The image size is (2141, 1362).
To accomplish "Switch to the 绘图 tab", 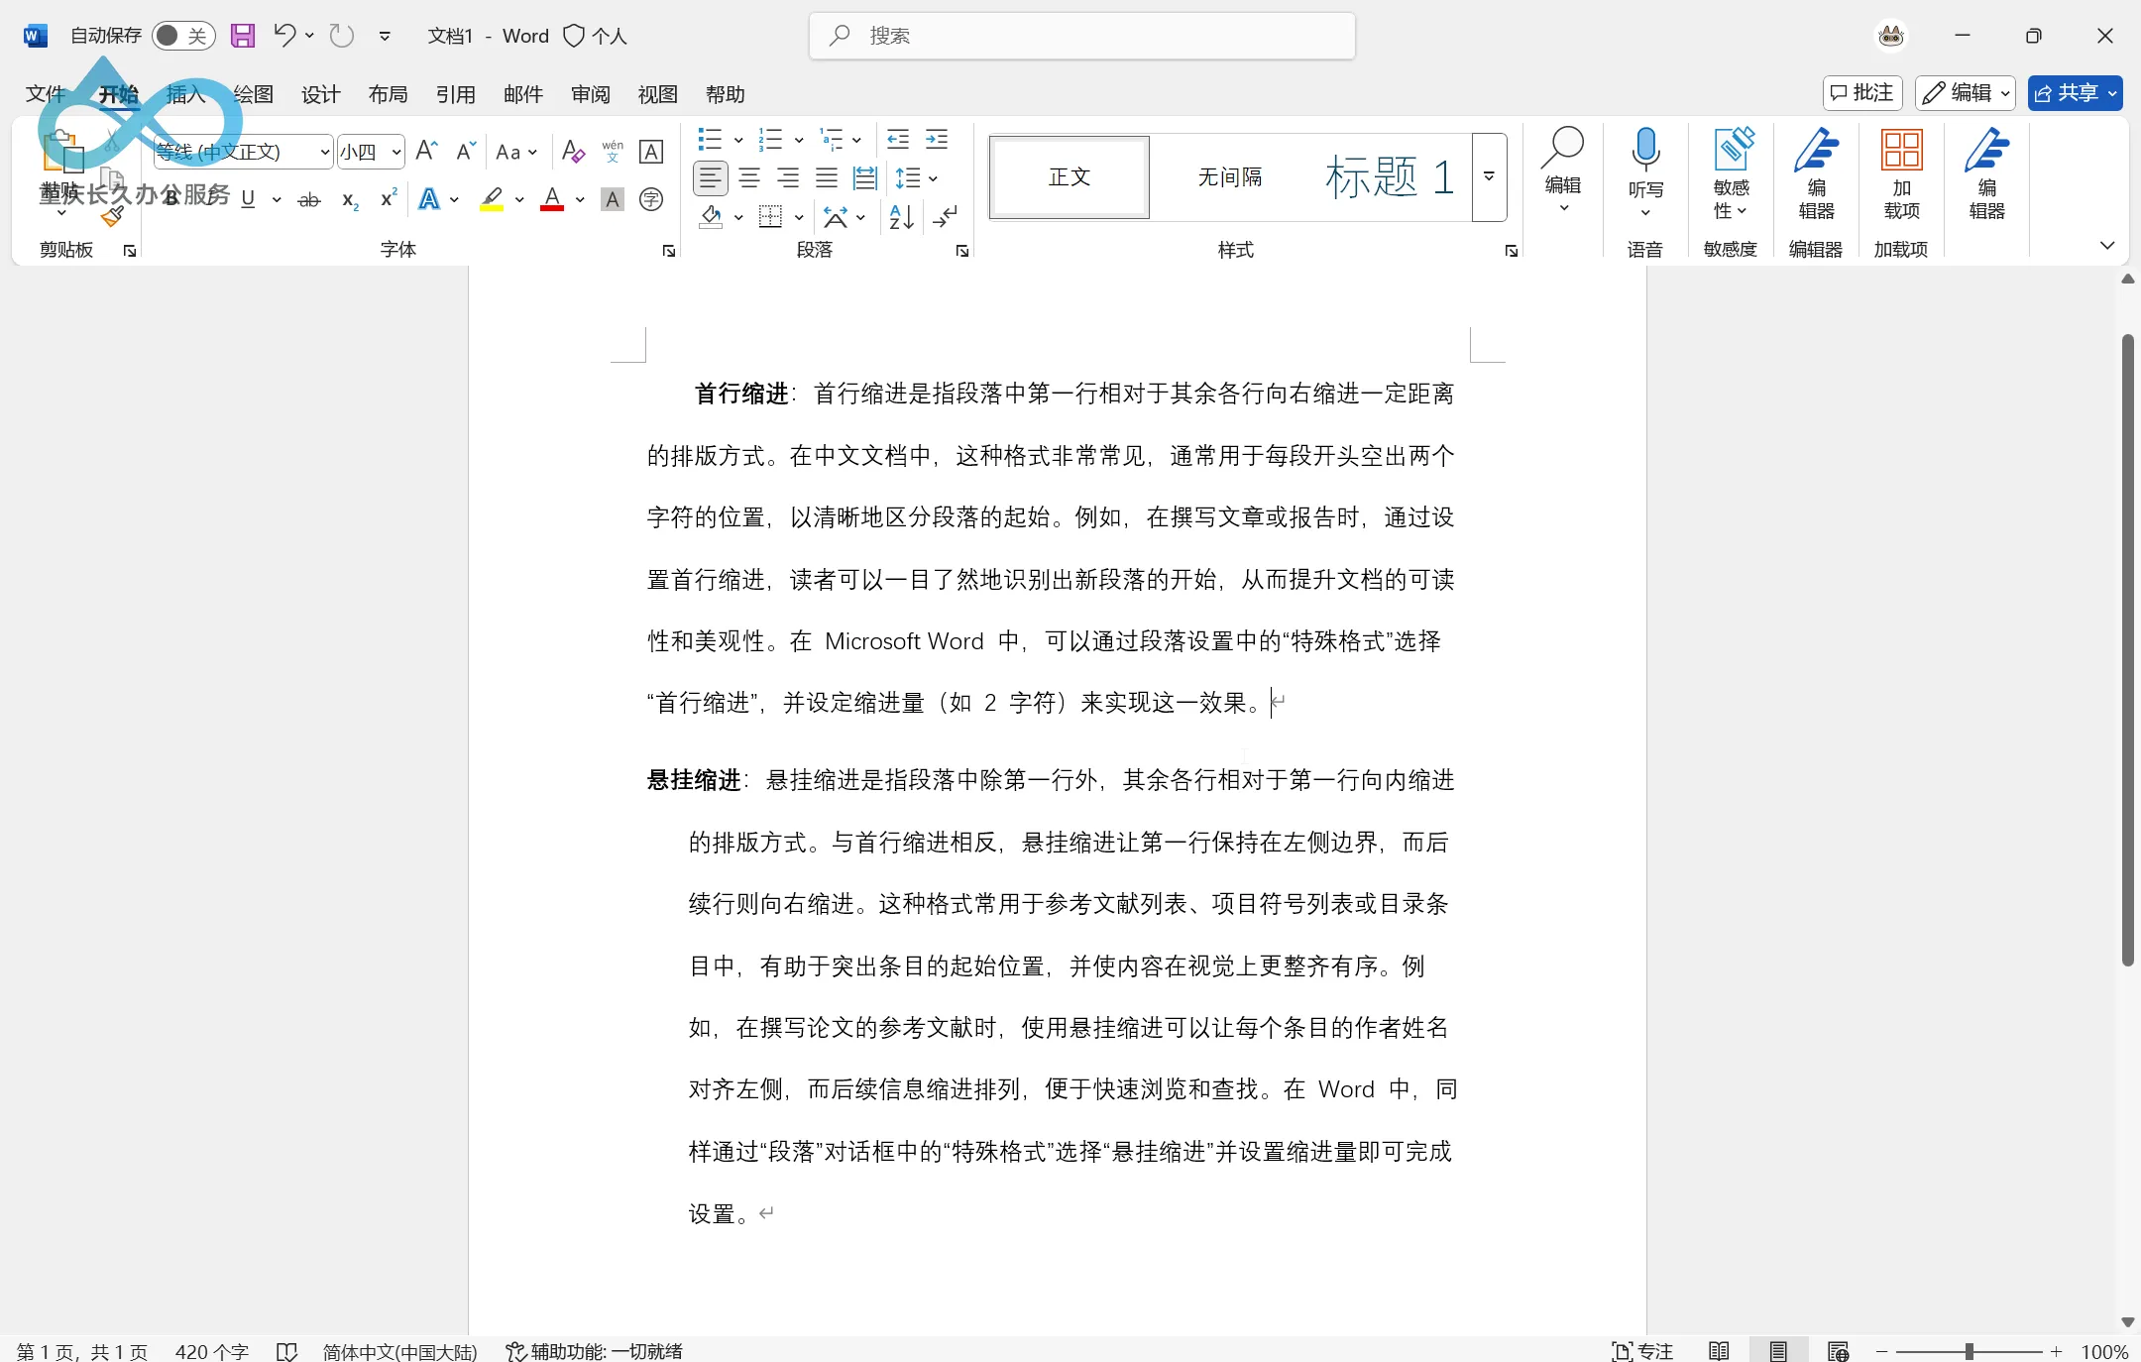I will (253, 94).
